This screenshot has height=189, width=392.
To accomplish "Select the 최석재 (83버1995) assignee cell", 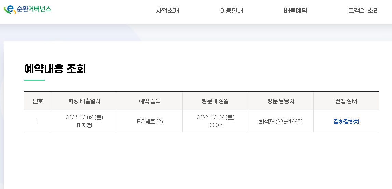I will pos(281,121).
